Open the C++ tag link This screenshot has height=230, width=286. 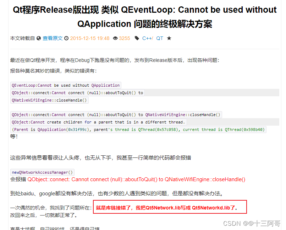tap(148, 38)
